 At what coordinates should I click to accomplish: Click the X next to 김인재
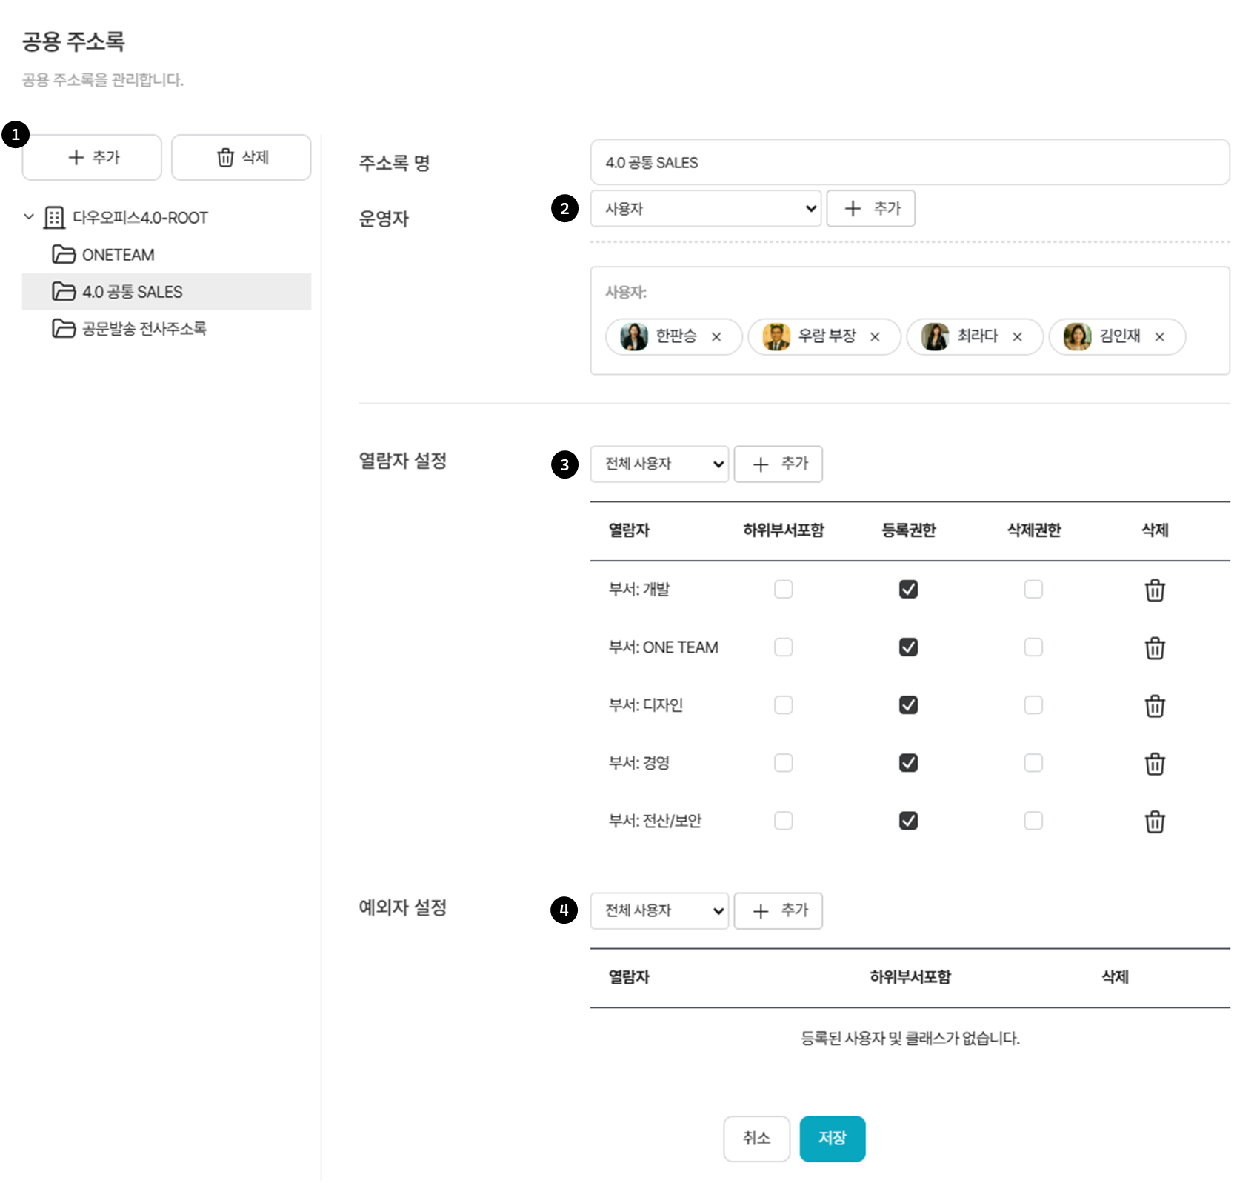coord(1159,337)
